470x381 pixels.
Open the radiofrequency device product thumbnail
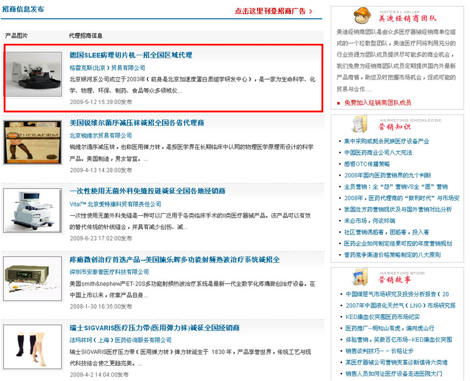coord(33,279)
